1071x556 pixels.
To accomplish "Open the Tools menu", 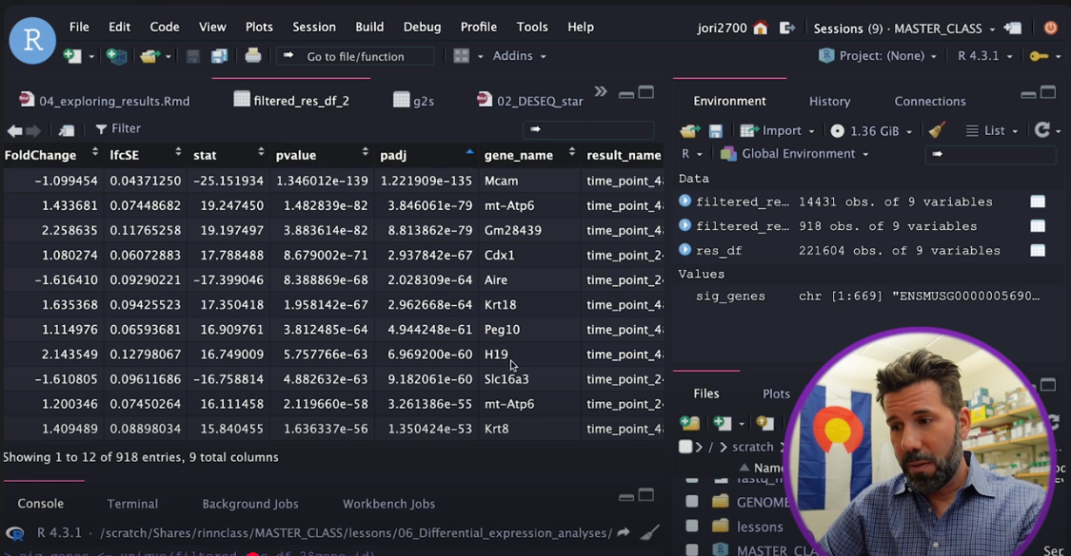I will (x=532, y=28).
